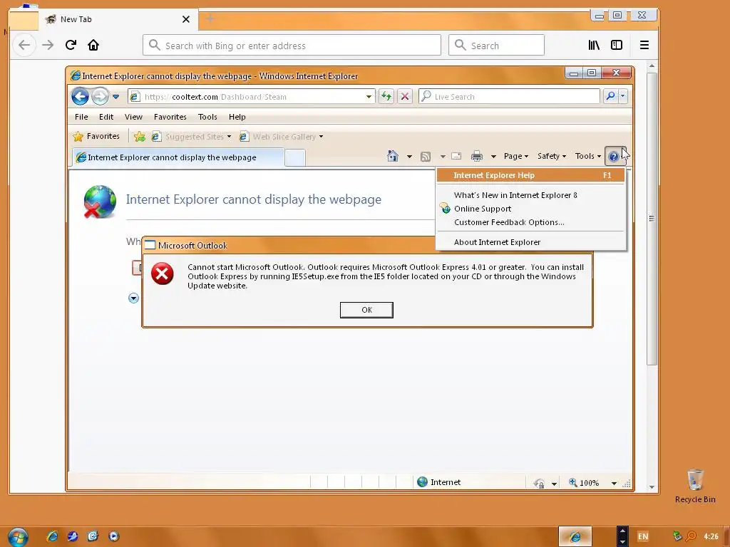This screenshot has width=730, height=547.
Task: Click the Read Mail envelope icon
Action: 456,156
